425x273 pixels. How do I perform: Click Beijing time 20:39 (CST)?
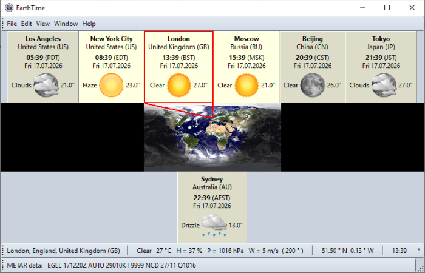point(313,58)
